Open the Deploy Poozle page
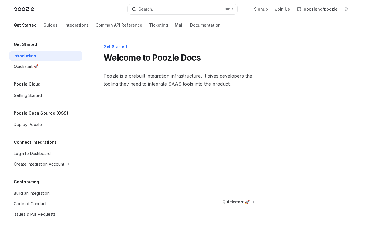This screenshot has height=228, width=365. (28, 125)
